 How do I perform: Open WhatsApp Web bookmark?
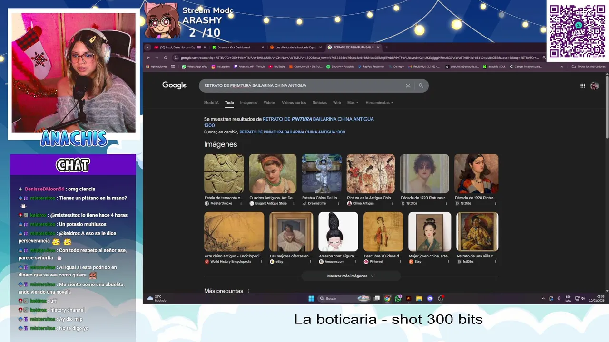click(195, 67)
